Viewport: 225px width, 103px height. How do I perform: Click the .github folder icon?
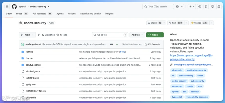click(23, 52)
